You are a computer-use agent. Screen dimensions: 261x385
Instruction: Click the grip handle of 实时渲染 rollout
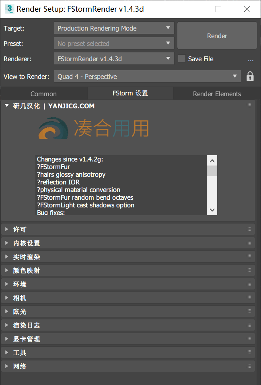coord(249,257)
